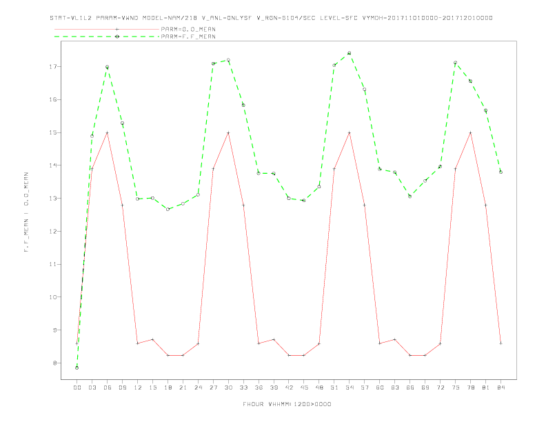Click red O.O_MEAN plus marker at hour 84
Image resolution: width=546 pixels, height=422 pixels.
[501, 343]
